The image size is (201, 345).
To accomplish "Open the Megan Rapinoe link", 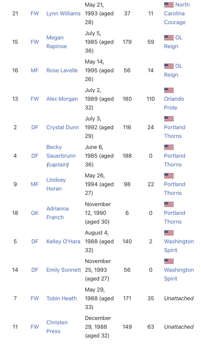I will click(56, 42).
